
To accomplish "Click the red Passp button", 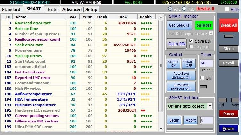I will 229,114.
